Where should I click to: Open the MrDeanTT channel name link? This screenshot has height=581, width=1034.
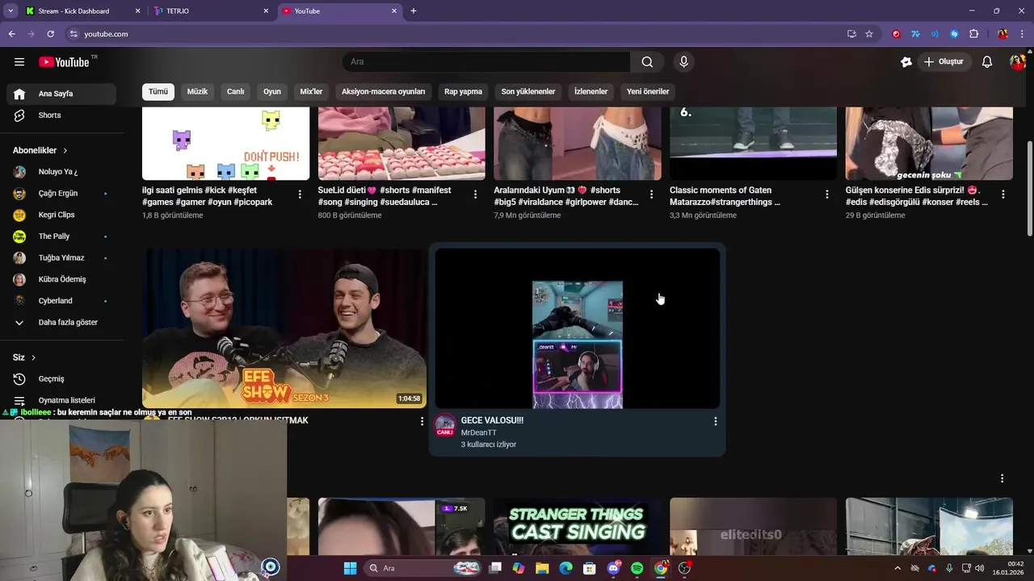(x=478, y=433)
